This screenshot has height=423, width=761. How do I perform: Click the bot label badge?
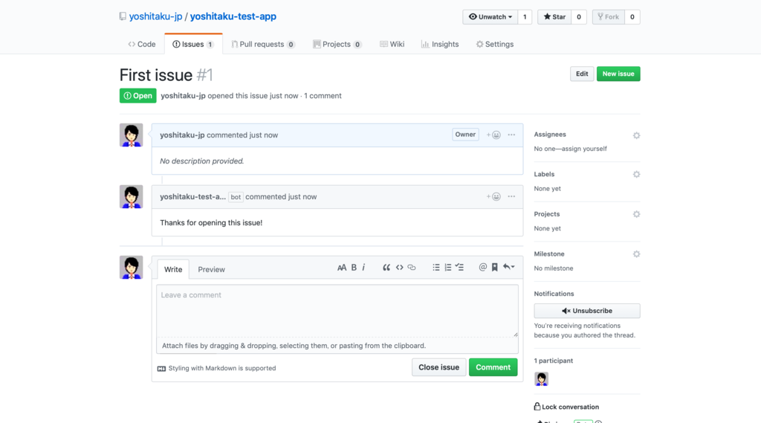(x=236, y=197)
